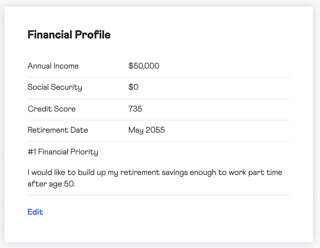Select the Social Security label
The height and width of the screenshot is (248, 320).
click(55, 87)
